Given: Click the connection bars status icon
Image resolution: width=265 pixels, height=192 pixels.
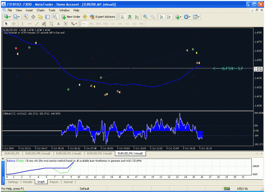Looking at the screenshot, I should [x=227, y=189].
